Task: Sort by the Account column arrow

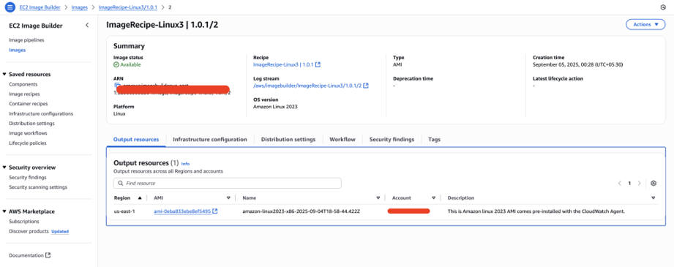Action: pos(434,198)
